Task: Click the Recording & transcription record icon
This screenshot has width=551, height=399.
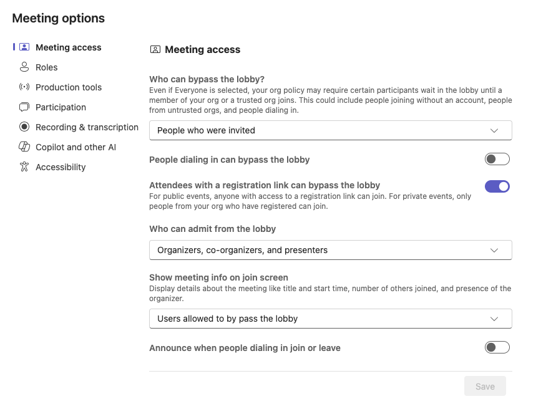Action: pos(24,127)
